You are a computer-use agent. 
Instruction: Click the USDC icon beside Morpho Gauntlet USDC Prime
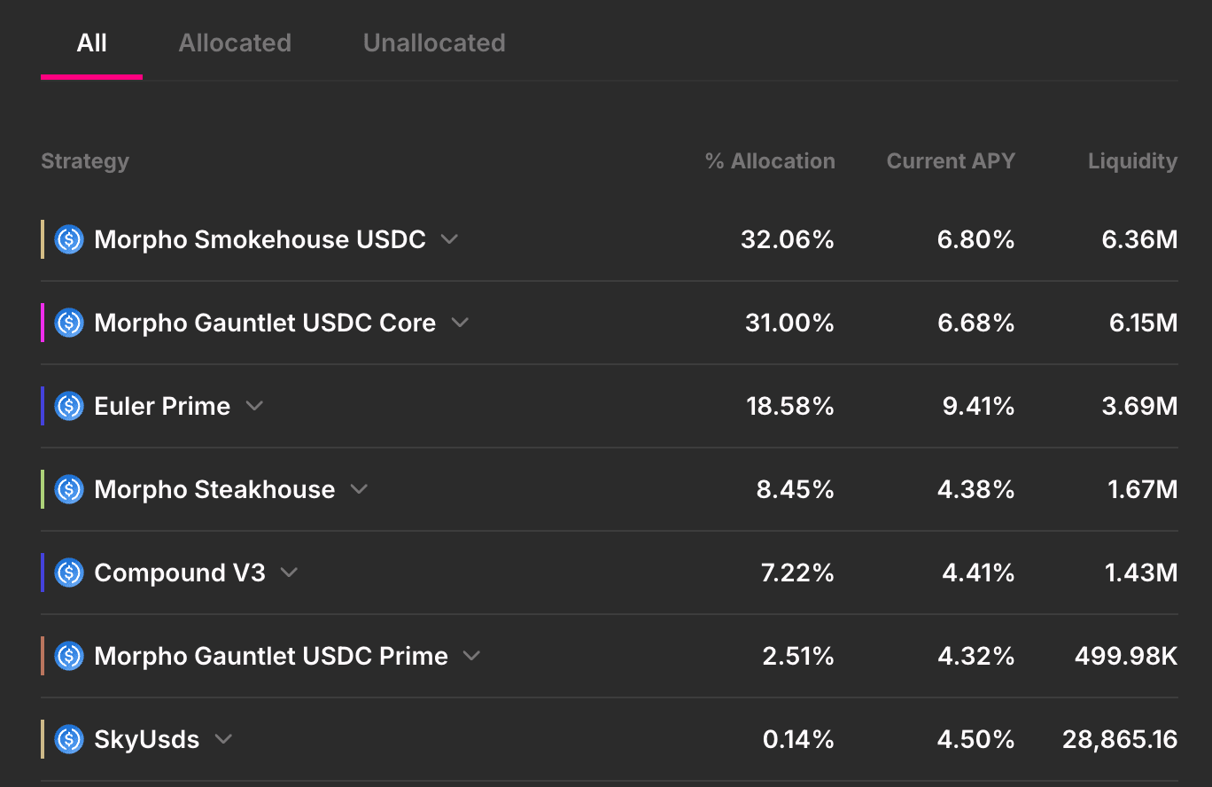pos(69,656)
